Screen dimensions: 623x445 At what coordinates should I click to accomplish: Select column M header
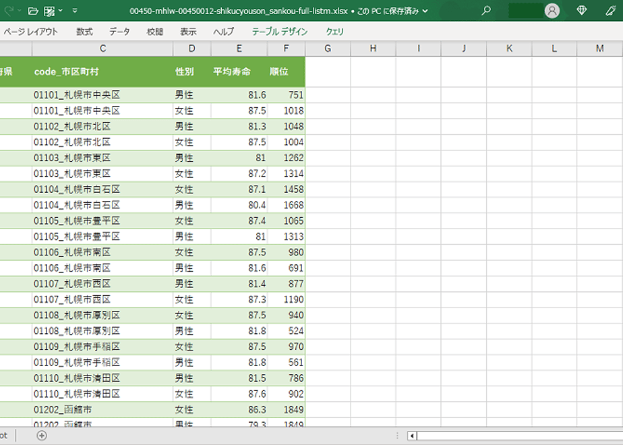(599, 49)
